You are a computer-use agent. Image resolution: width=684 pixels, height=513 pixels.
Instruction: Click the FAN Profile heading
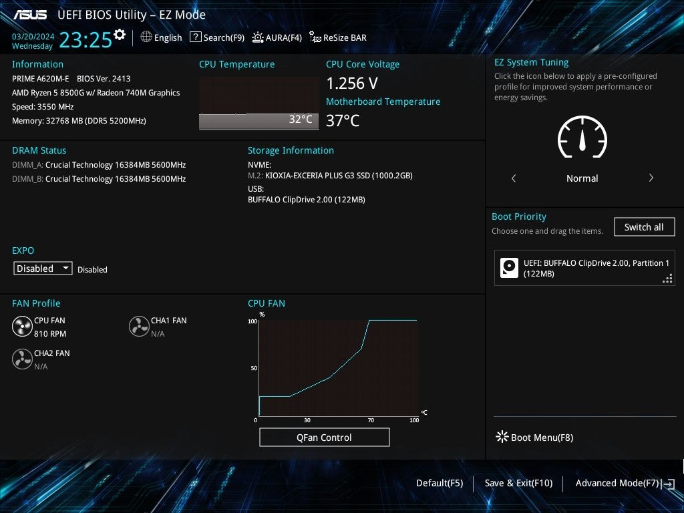pos(36,303)
